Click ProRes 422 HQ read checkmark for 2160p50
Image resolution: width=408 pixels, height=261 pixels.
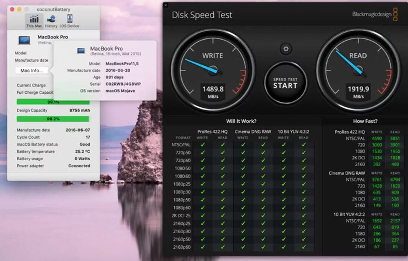[223, 239]
